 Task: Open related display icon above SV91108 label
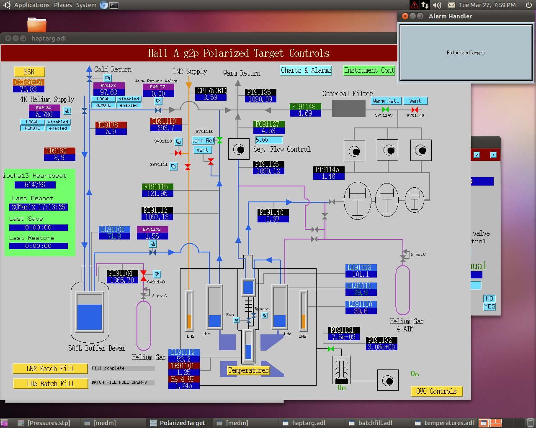(x=157, y=274)
